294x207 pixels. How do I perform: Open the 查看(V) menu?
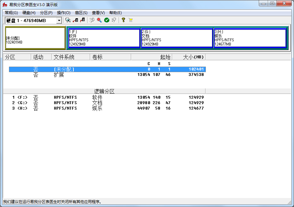[x=98, y=13]
